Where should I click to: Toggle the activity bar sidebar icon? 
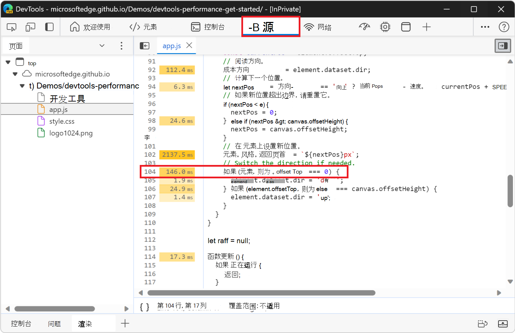point(49,27)
